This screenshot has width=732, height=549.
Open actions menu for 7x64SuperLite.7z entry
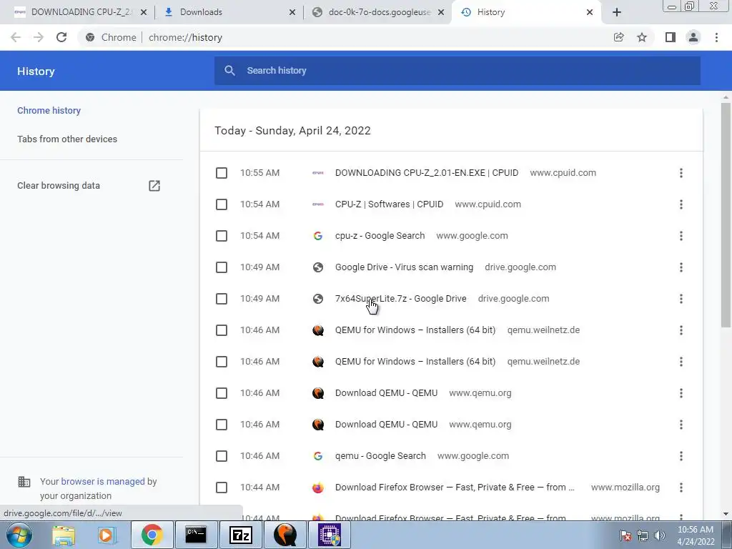point(681,299)
